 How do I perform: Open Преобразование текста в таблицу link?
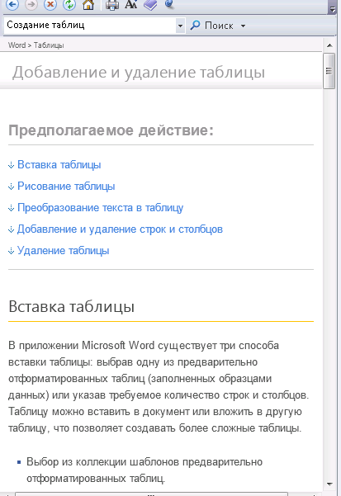point(100,208)
